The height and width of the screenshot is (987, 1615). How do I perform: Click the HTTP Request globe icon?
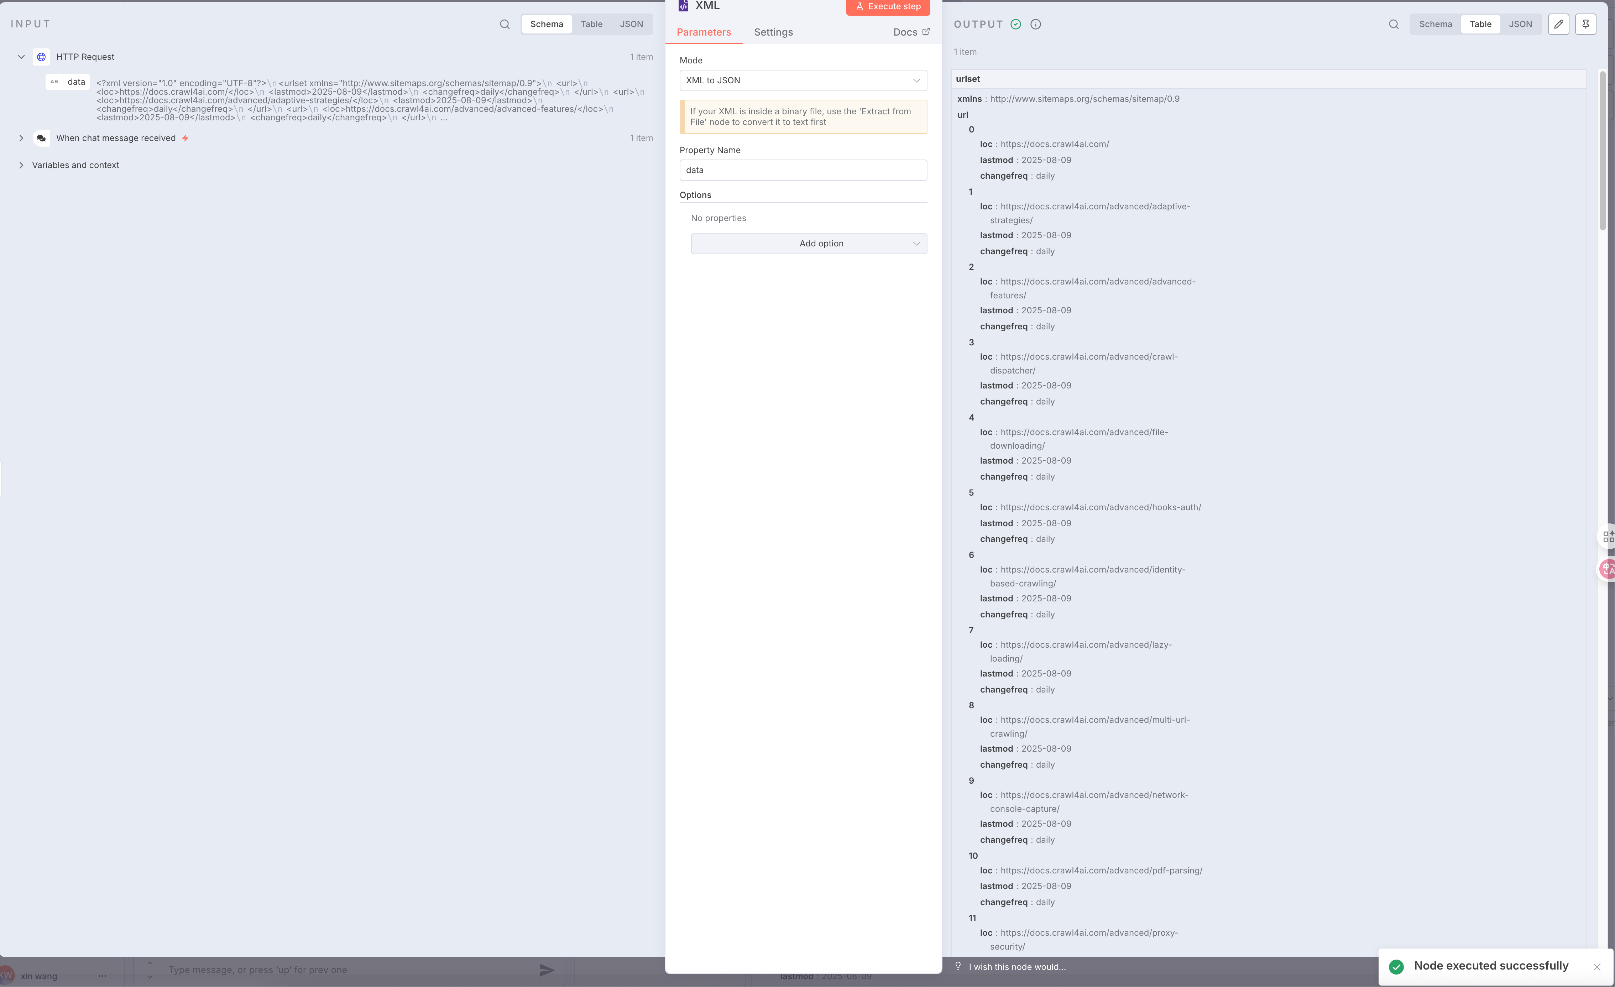(41, 57)
